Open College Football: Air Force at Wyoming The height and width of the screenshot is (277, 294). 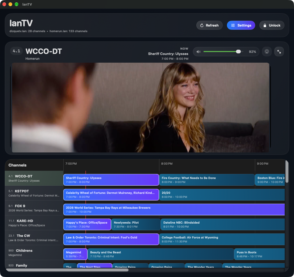[x=222, y=239]
